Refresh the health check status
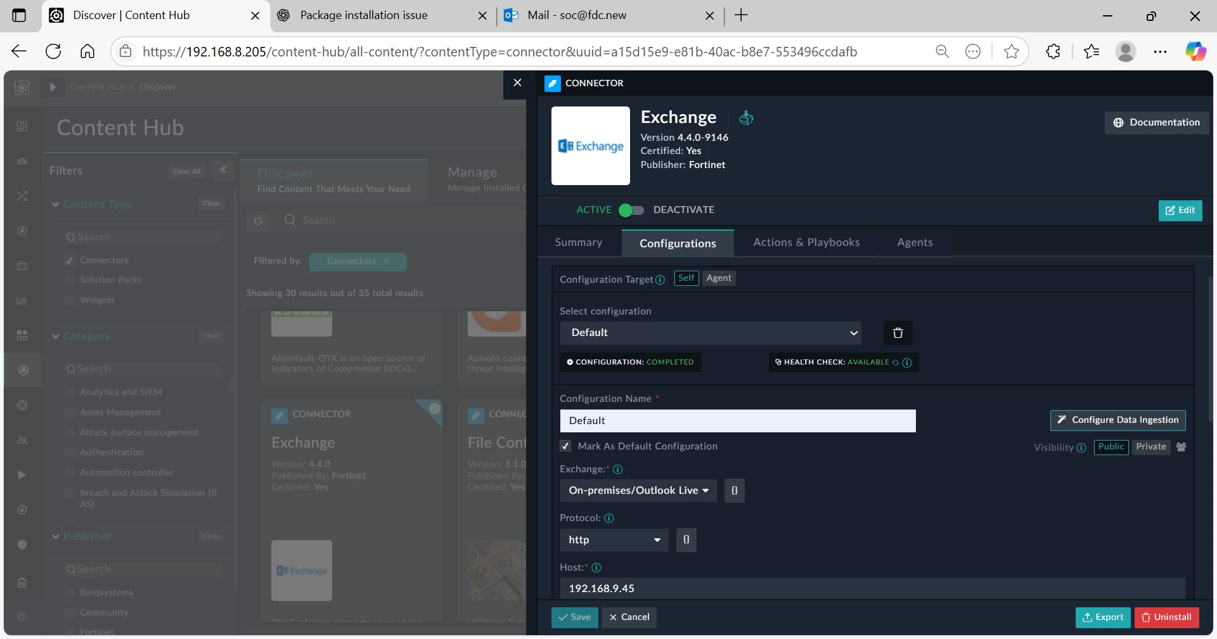The height and width of the screenshot is (639, 1217). (x=896, y=363)
